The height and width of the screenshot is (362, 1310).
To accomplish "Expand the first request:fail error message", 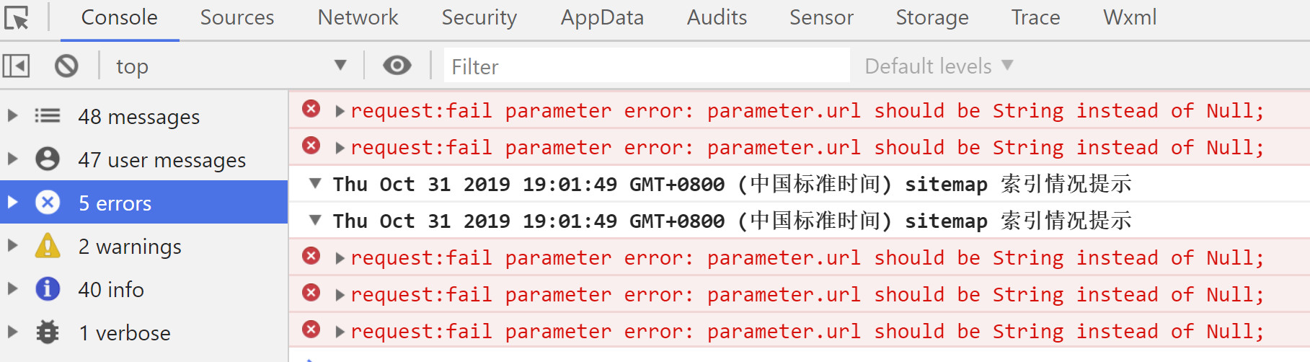I will 340,111.
